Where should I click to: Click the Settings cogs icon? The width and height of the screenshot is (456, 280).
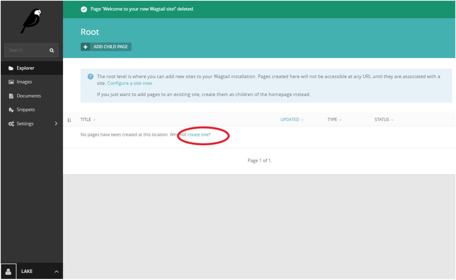pos(11,124)
